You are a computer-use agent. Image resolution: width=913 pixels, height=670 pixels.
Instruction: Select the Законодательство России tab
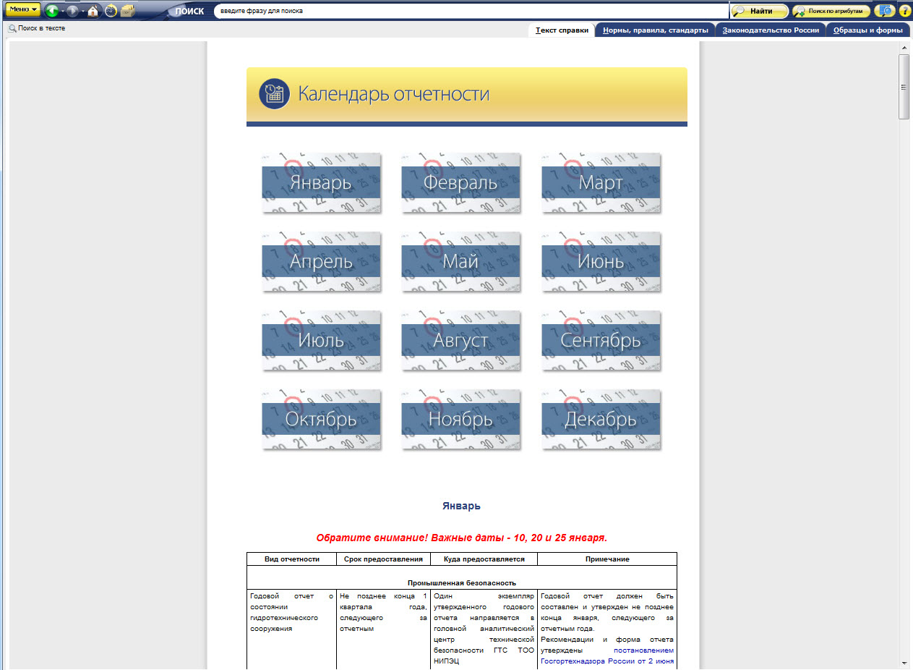click(x=771, y=30)
